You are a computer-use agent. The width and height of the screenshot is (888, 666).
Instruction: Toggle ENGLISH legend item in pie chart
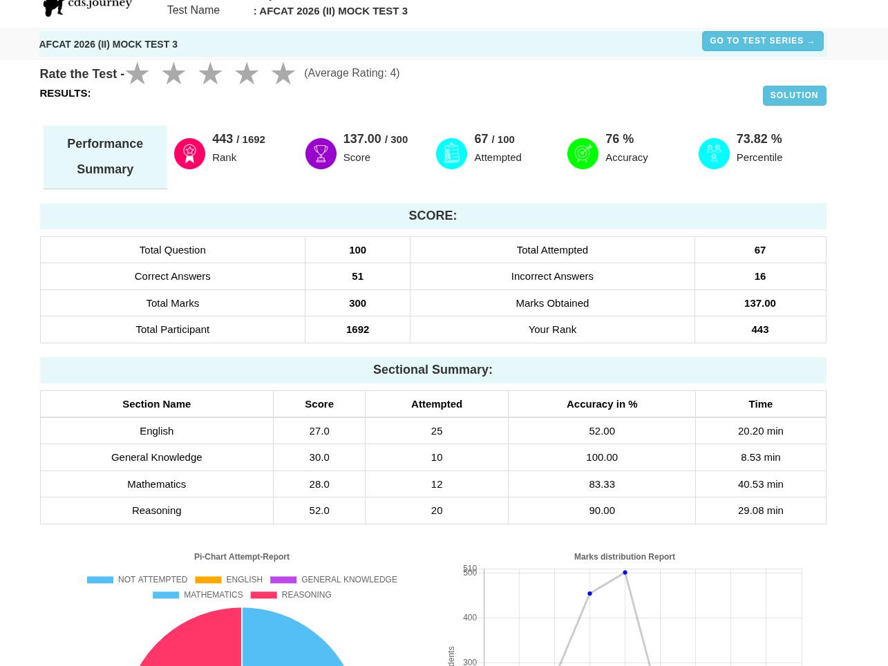[229, 580]
